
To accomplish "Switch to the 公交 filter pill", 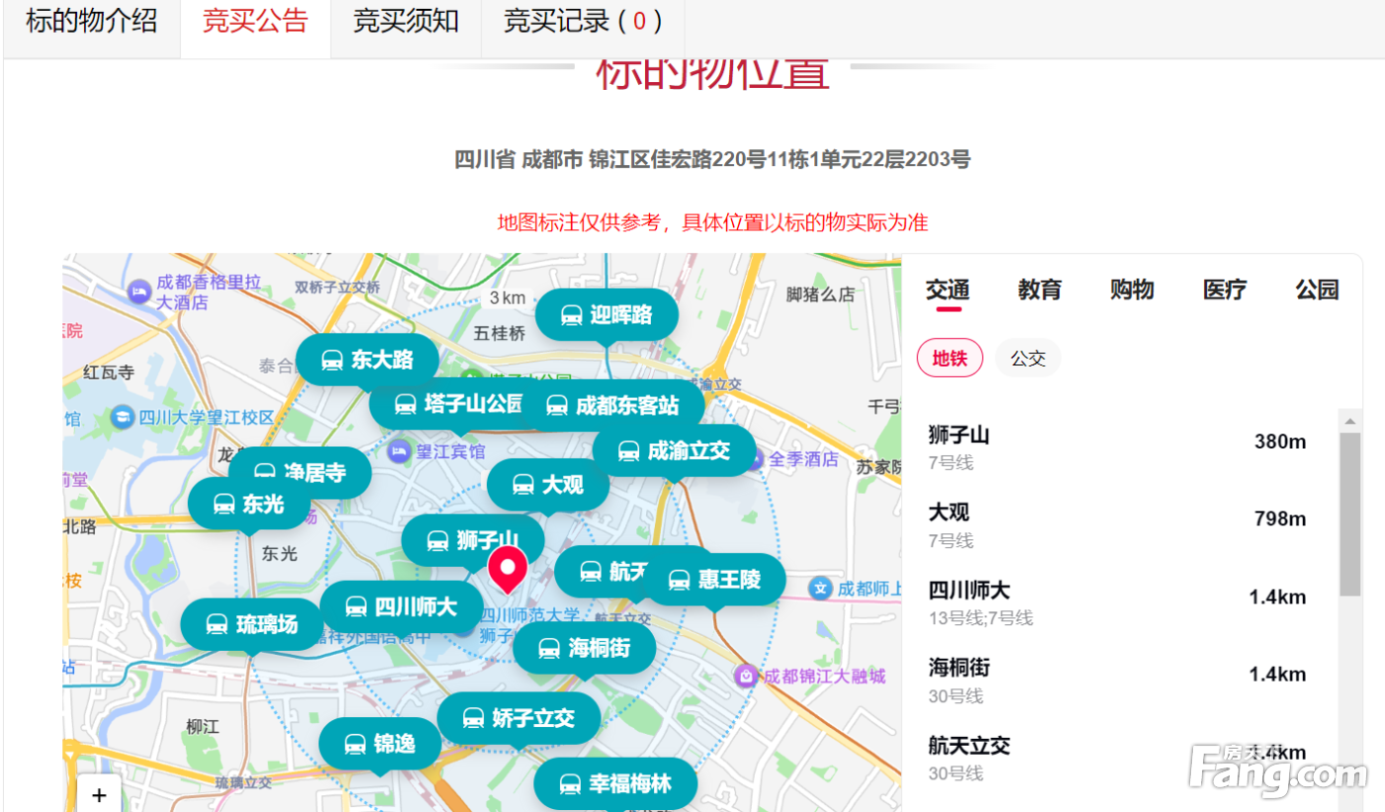I will 1028,358.
